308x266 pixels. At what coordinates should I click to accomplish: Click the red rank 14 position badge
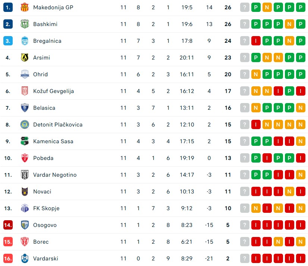pyautogui.click(x=8, y=225)
